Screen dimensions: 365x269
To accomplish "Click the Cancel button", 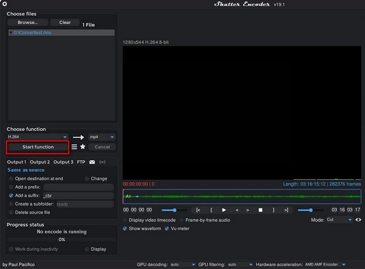I will click(x=102, y=147).
